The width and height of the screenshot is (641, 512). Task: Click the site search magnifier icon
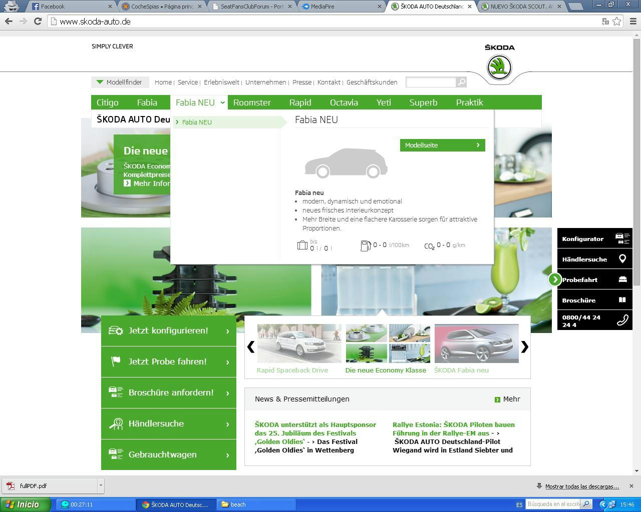[461, 82]
